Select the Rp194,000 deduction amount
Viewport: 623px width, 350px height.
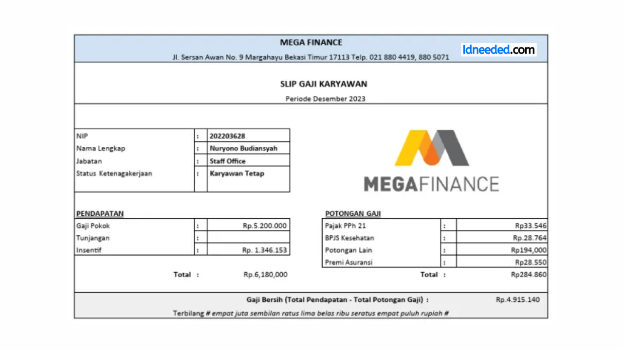(529, 250)
